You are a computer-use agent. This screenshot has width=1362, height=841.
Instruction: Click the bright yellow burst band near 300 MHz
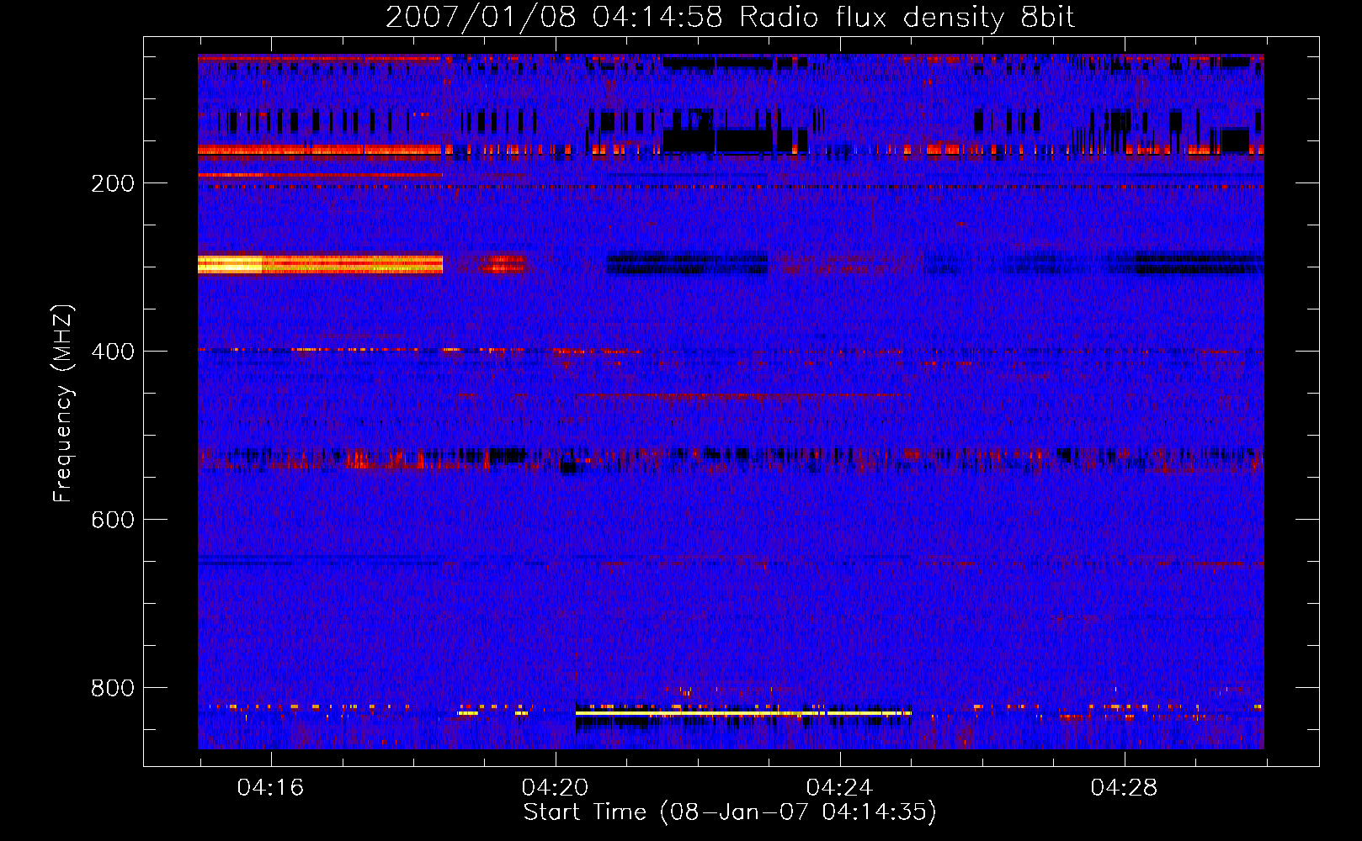[320, 264]
